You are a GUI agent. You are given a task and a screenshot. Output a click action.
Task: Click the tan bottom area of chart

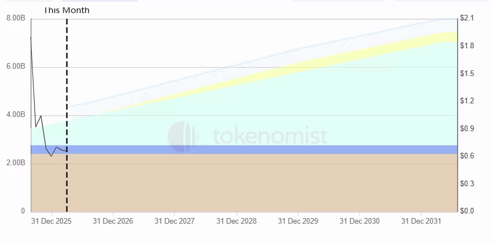pos(256,185)
